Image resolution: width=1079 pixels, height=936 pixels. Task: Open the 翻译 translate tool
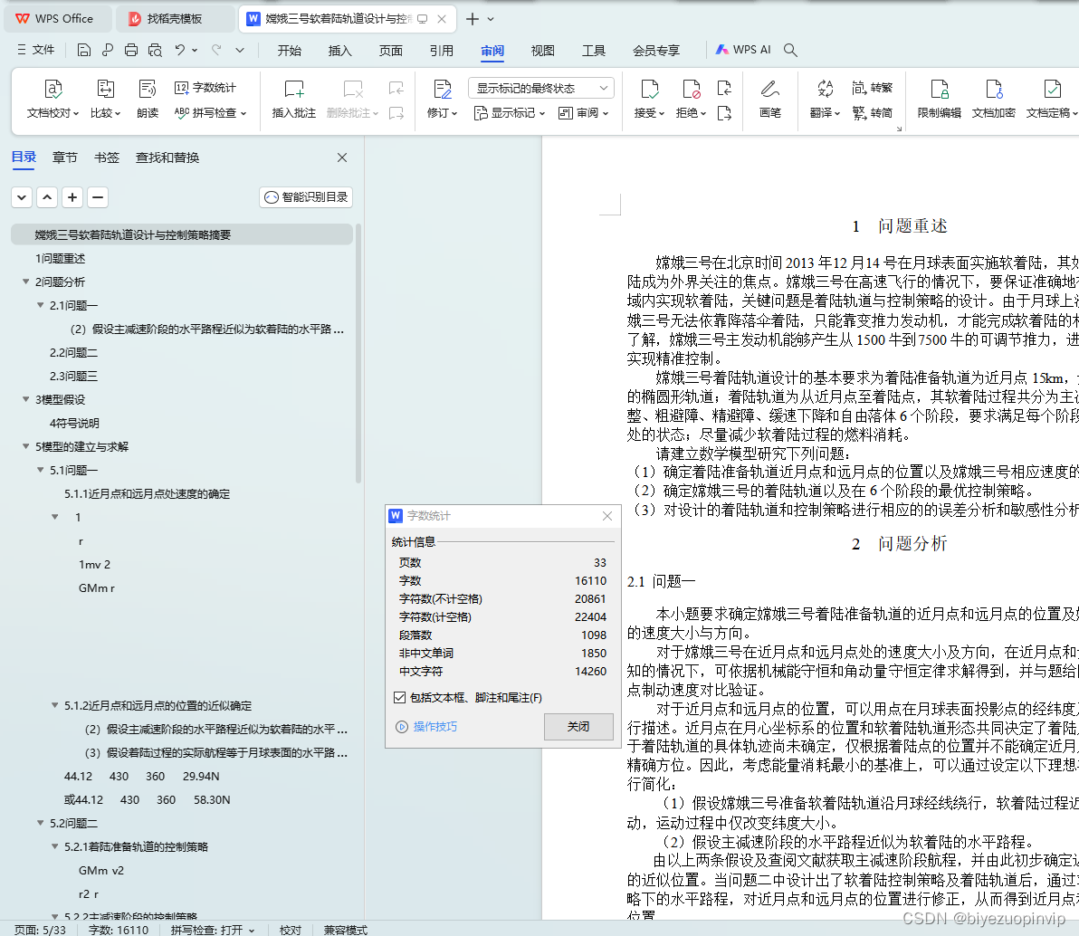coord(825,99)
